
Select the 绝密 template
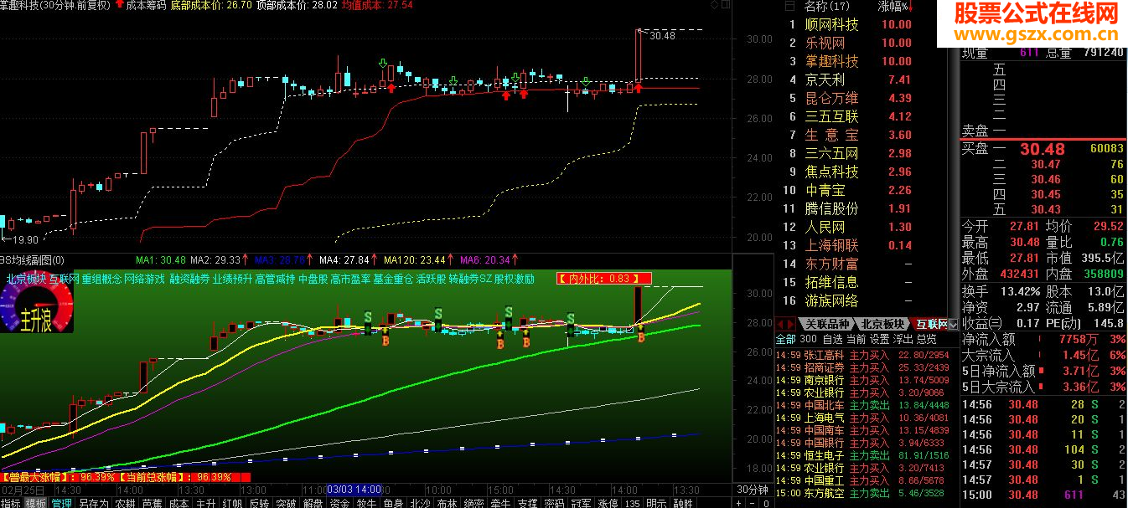point(474,503)
